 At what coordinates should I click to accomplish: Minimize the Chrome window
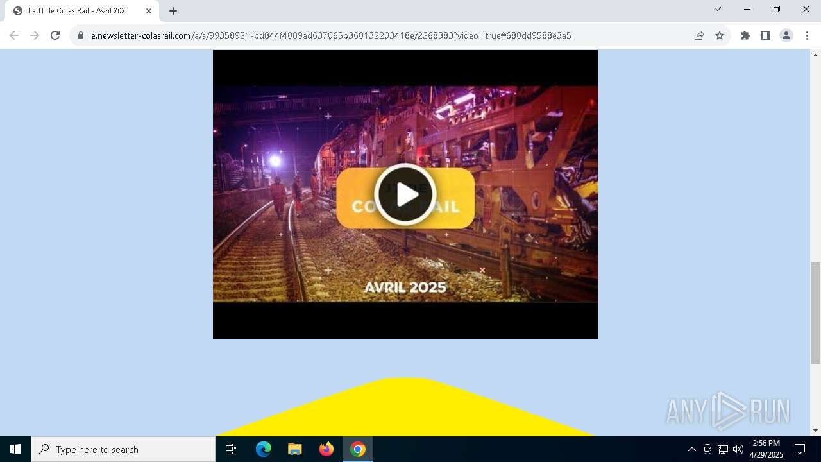coord(747,10)
